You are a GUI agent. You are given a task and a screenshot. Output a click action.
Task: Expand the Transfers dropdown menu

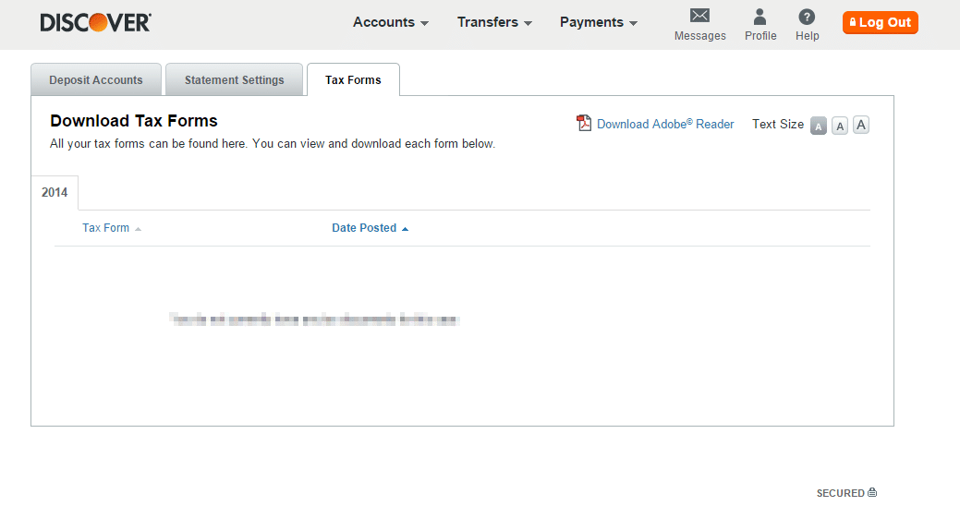tap(494, 22)
